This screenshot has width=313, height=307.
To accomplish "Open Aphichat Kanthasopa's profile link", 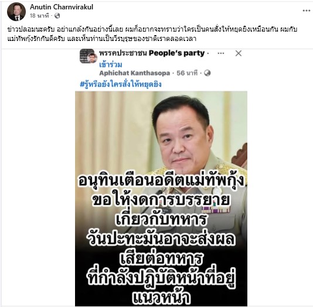I will pyautogui.click(x=135, y=73).
